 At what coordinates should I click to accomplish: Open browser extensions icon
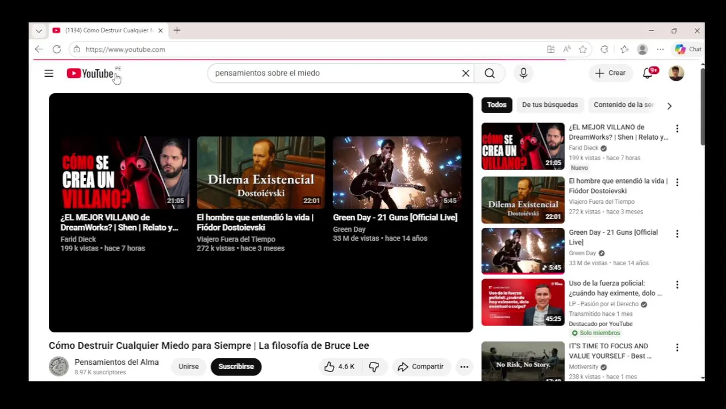[604, 49]
